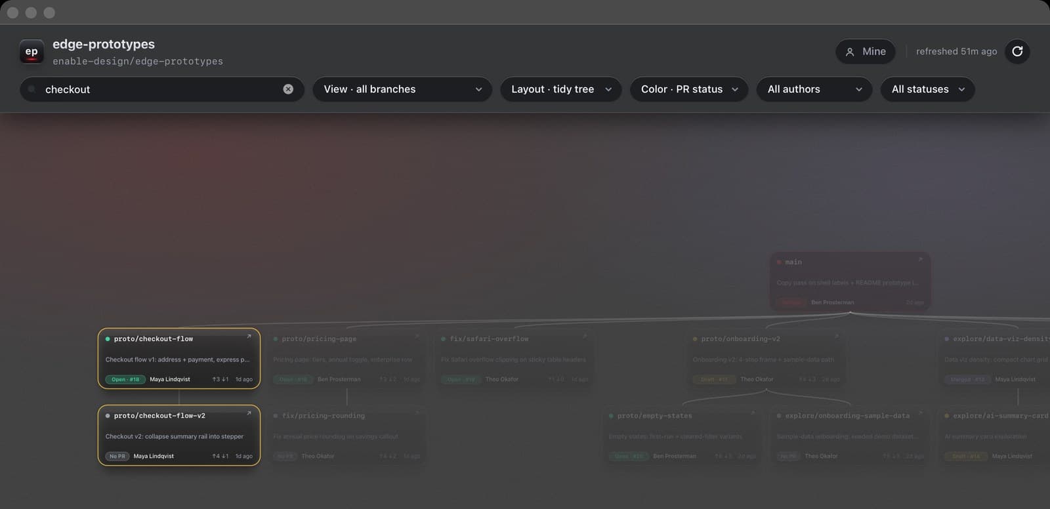
Task: Click the Draft badge on proto/onboarding-v2
Action: [x=713, y=379]
